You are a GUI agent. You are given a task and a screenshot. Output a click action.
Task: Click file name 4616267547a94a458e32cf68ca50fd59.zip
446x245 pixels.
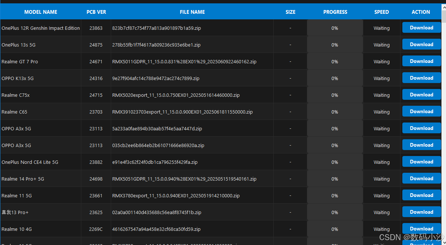point(156,229)
